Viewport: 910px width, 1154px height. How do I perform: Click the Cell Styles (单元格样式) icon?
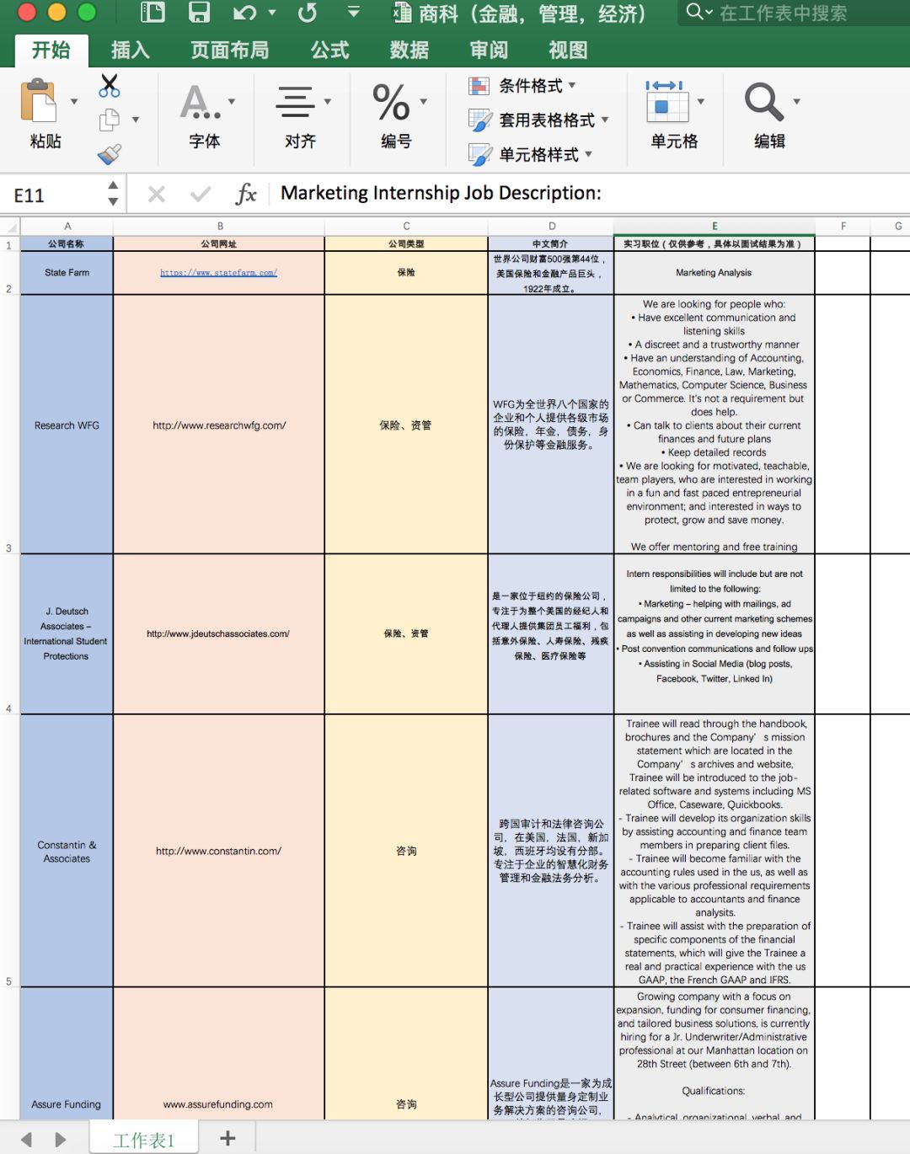click(x=479, y=155)
